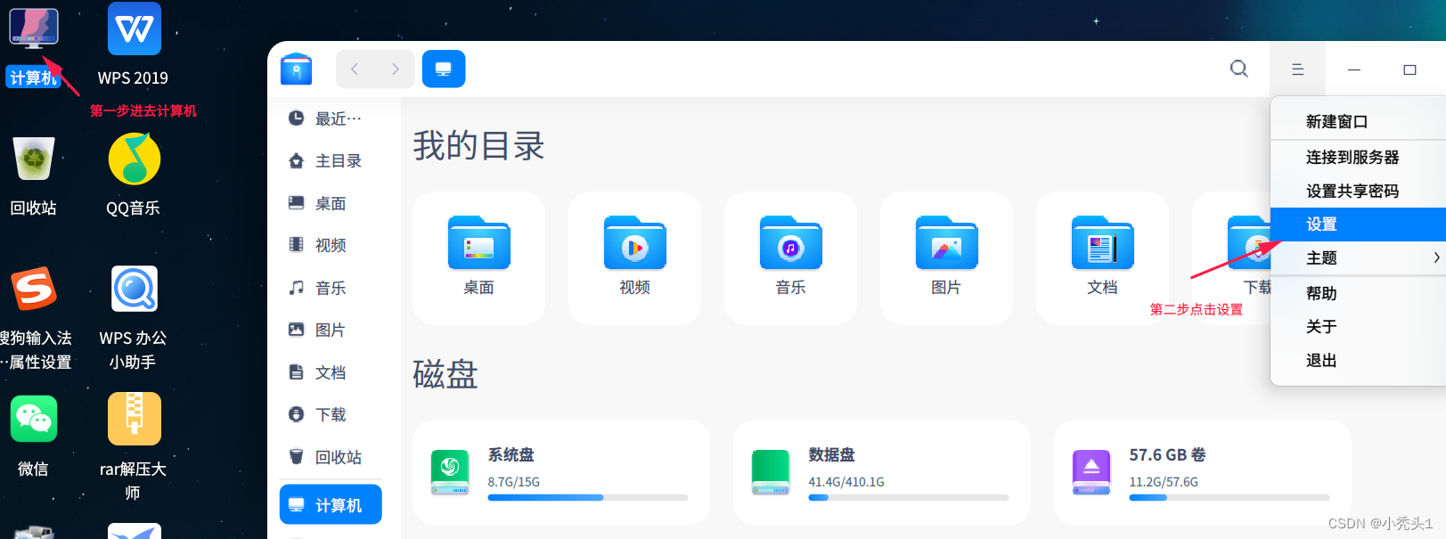The width and height of the screenshot is (1446, 539).
Task: Open the 数据盘 disk
Action: point(882,472)
